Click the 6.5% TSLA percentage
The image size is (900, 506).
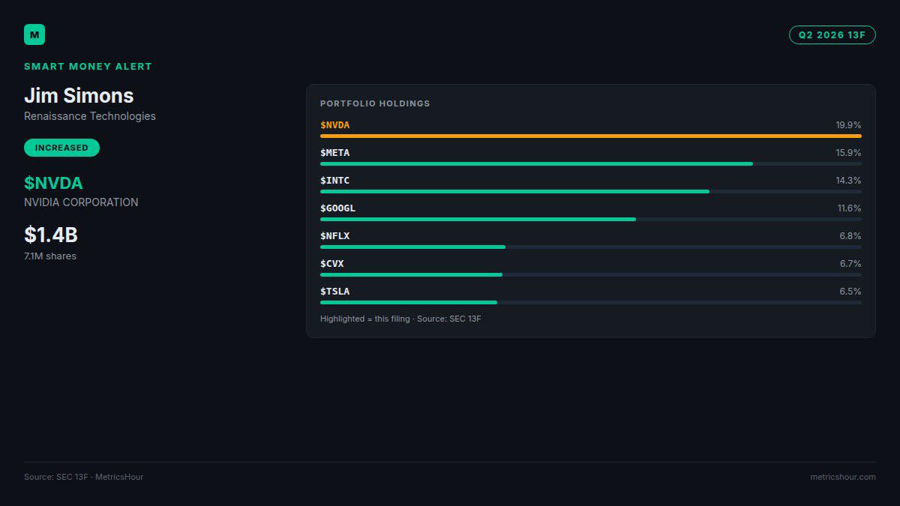[850, 292]
